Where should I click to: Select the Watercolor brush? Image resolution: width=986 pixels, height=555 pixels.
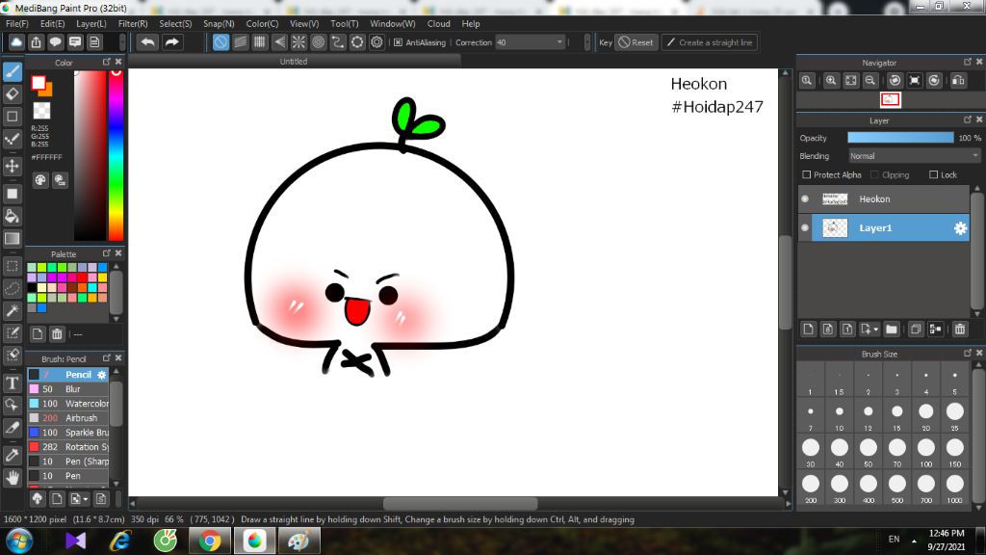[x=68, y=404]
